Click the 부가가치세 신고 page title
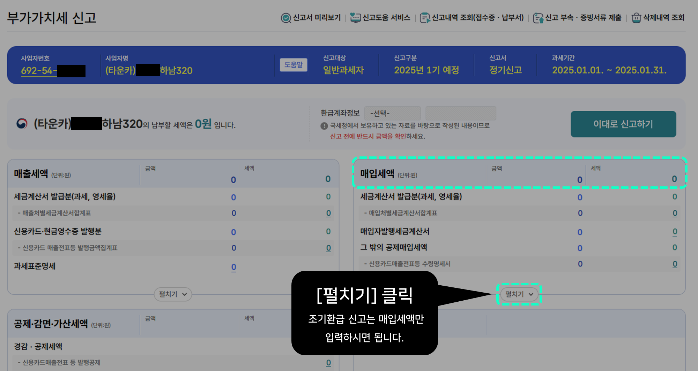The image size is (698, 371). (x=52, y=18)
